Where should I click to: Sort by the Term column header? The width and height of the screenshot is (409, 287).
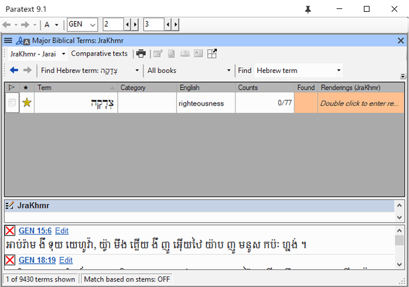[x=76, y=87]
